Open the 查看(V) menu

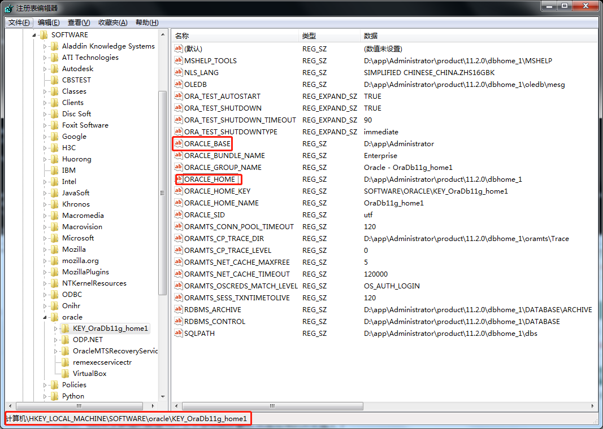[x=79, y=22]
